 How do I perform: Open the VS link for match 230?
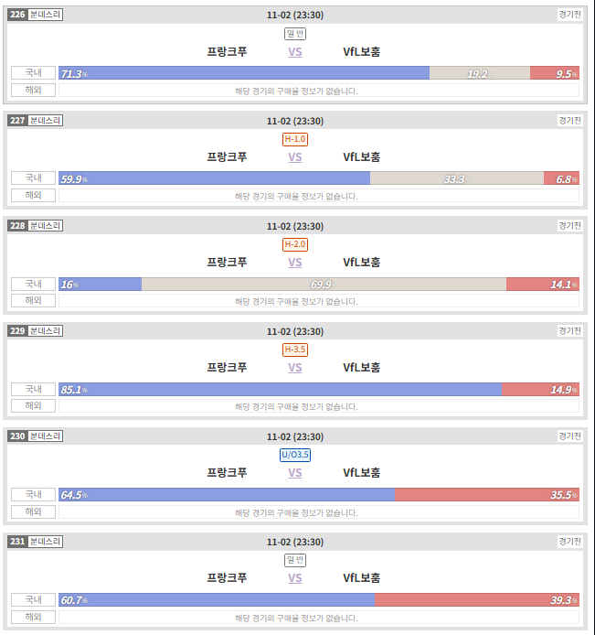coord(295,473)
